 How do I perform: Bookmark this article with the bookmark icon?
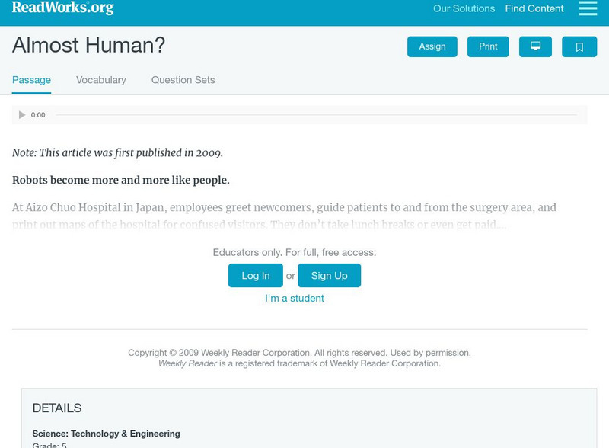579,46
